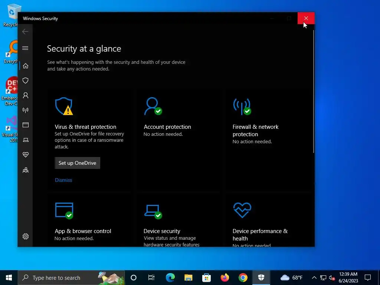The width and height of the screenshot is (380, 285).
Task: Click the Virus & threat protection warning shield
Action: (x=64, y=106)
